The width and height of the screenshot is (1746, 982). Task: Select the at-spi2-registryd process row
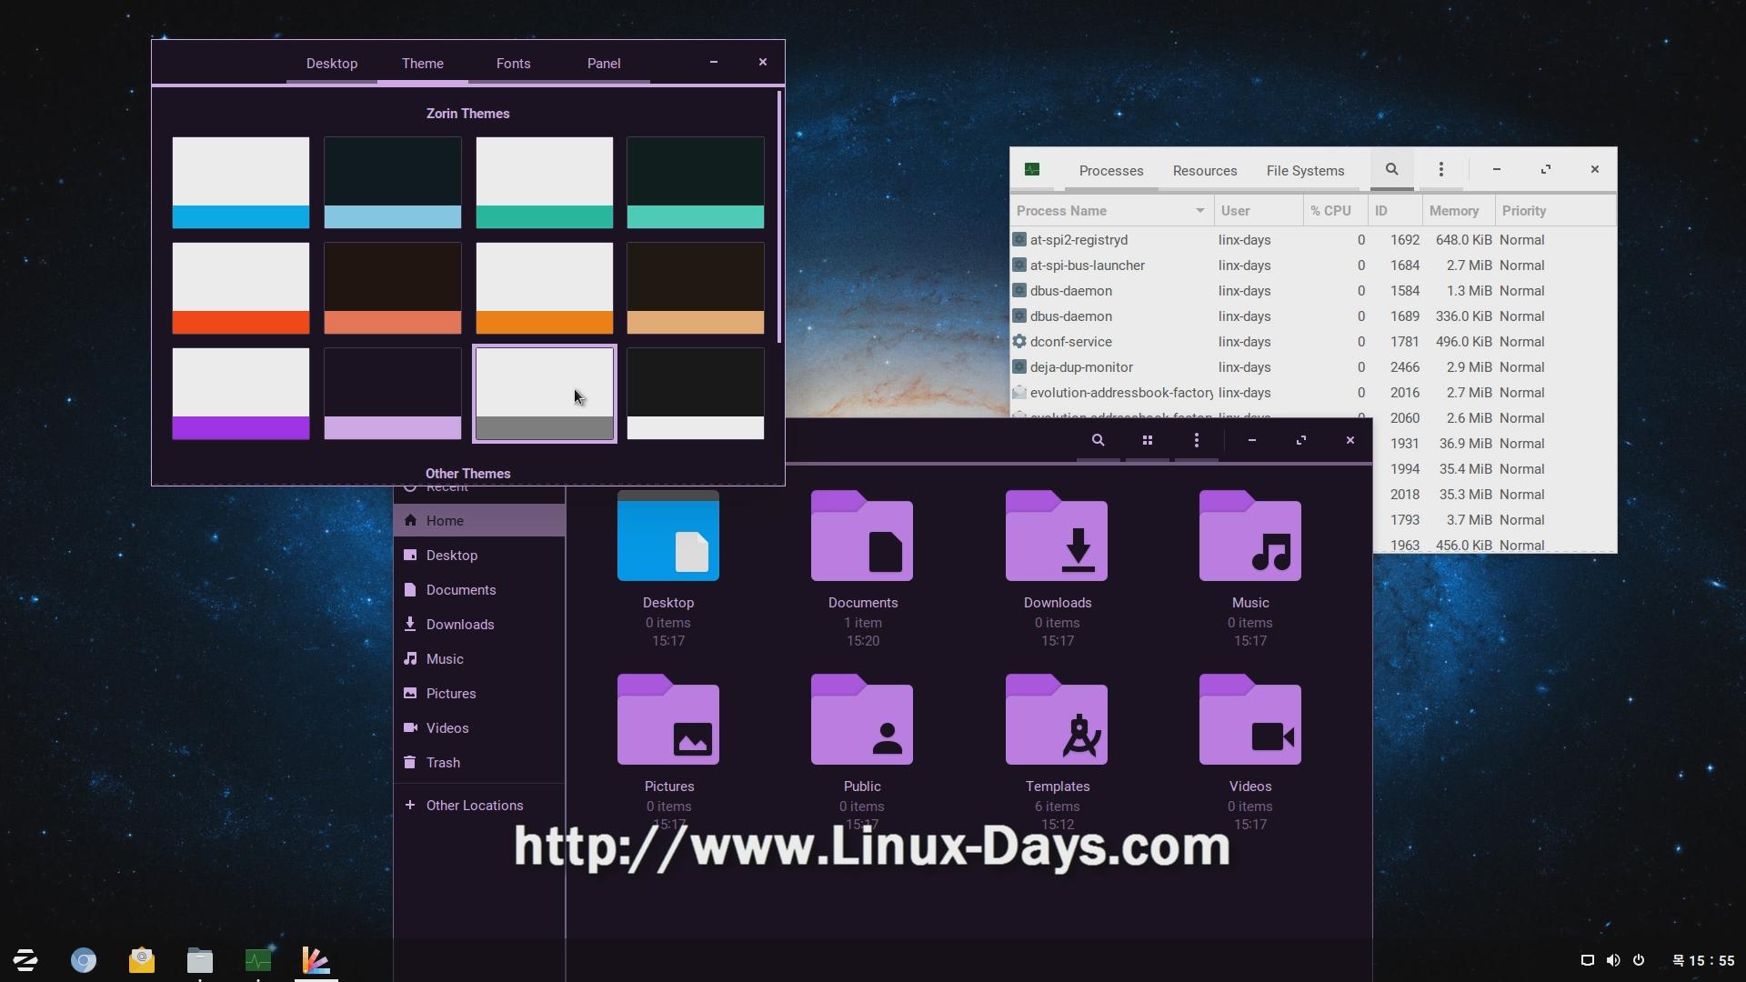pos(1313,240)
